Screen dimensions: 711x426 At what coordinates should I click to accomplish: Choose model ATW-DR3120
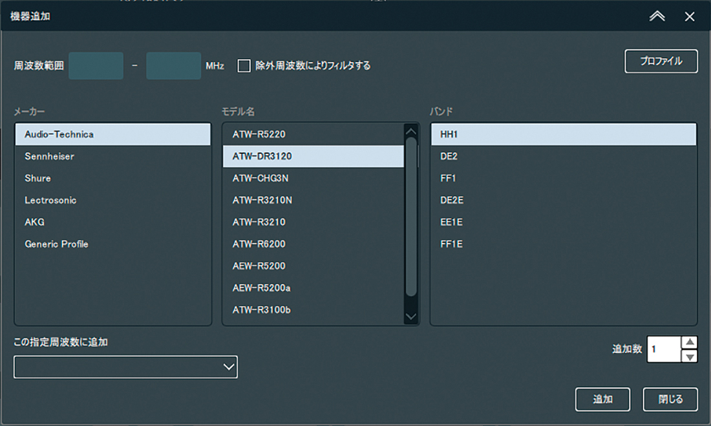tap(313, 156)
